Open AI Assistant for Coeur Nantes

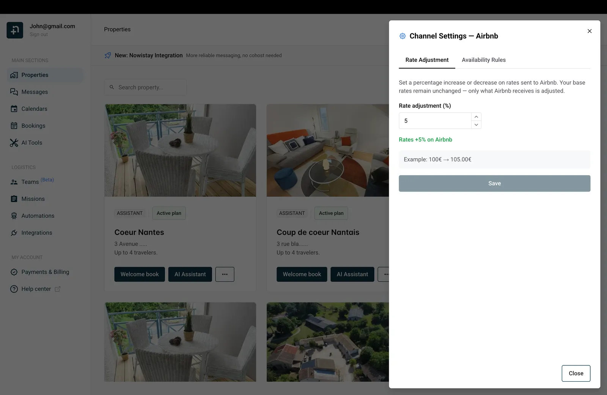tap(190, 274)
